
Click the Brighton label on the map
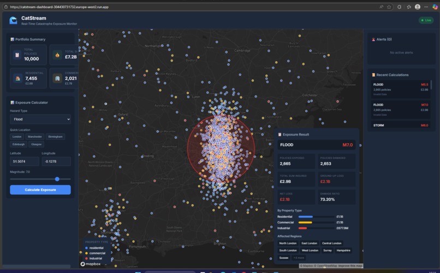[219, 244]
